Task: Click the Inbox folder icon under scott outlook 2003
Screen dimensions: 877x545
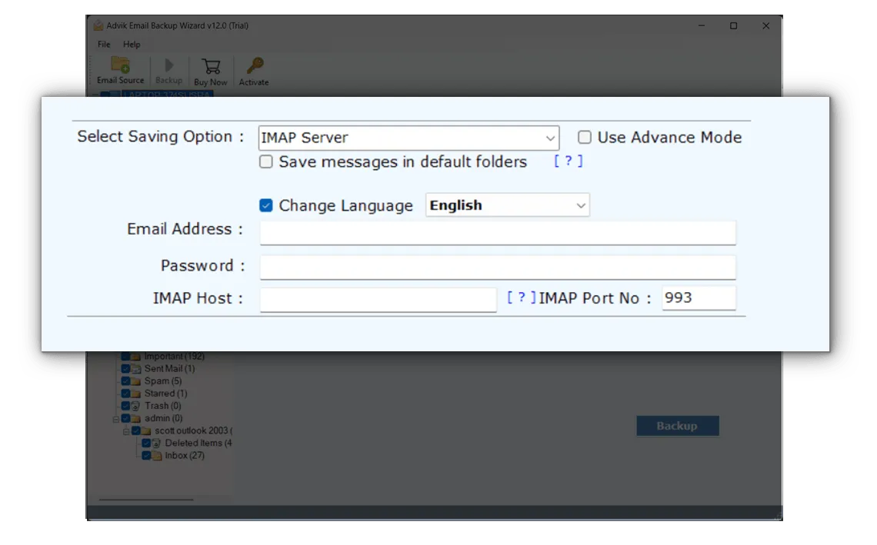Action: (155, 454)
